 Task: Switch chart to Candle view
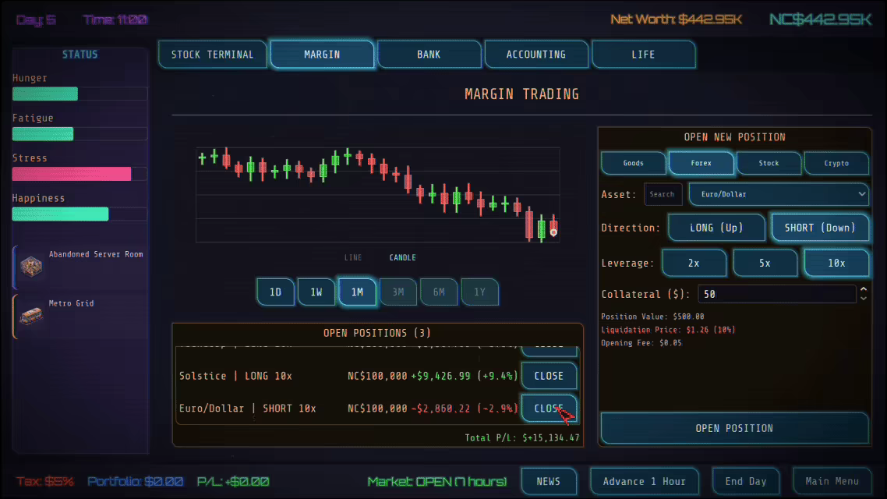click(402, 257)
